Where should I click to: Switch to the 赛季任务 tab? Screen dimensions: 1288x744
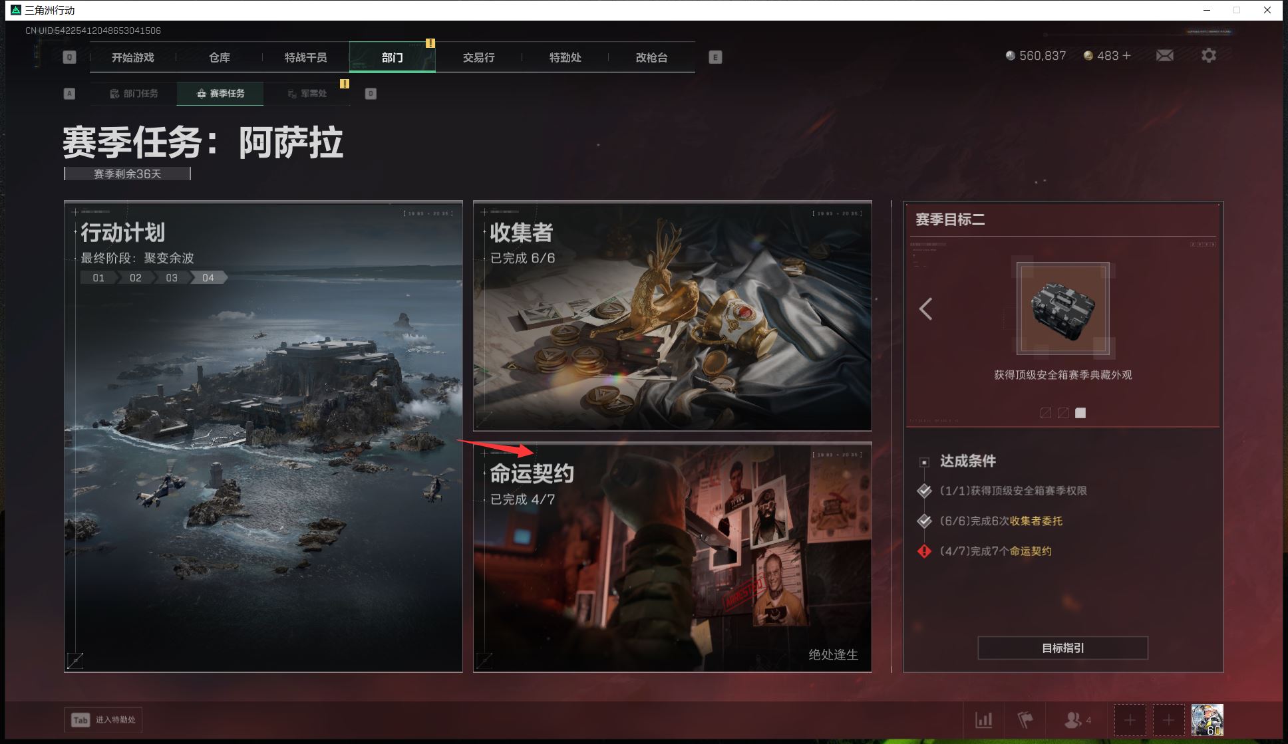220,94
